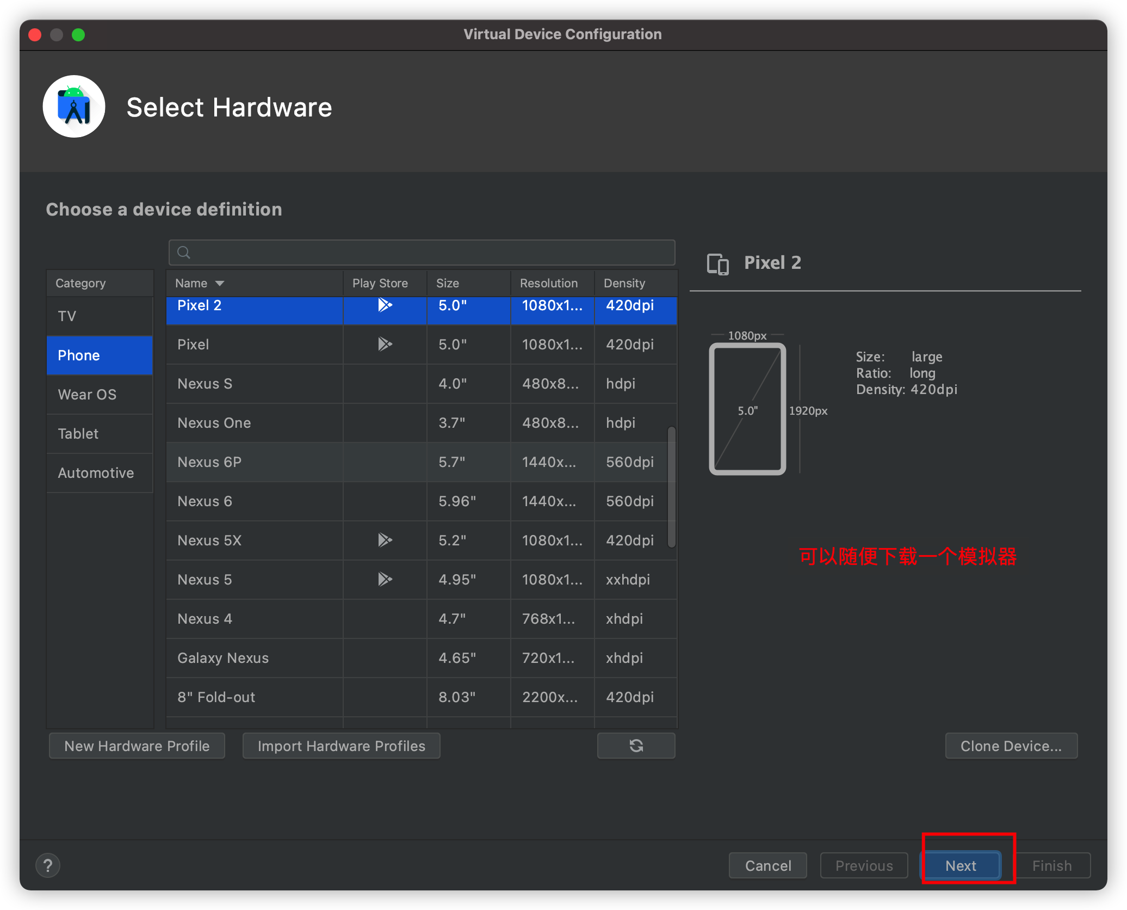Click Import Hardware Profiles button

coord(342,746)
